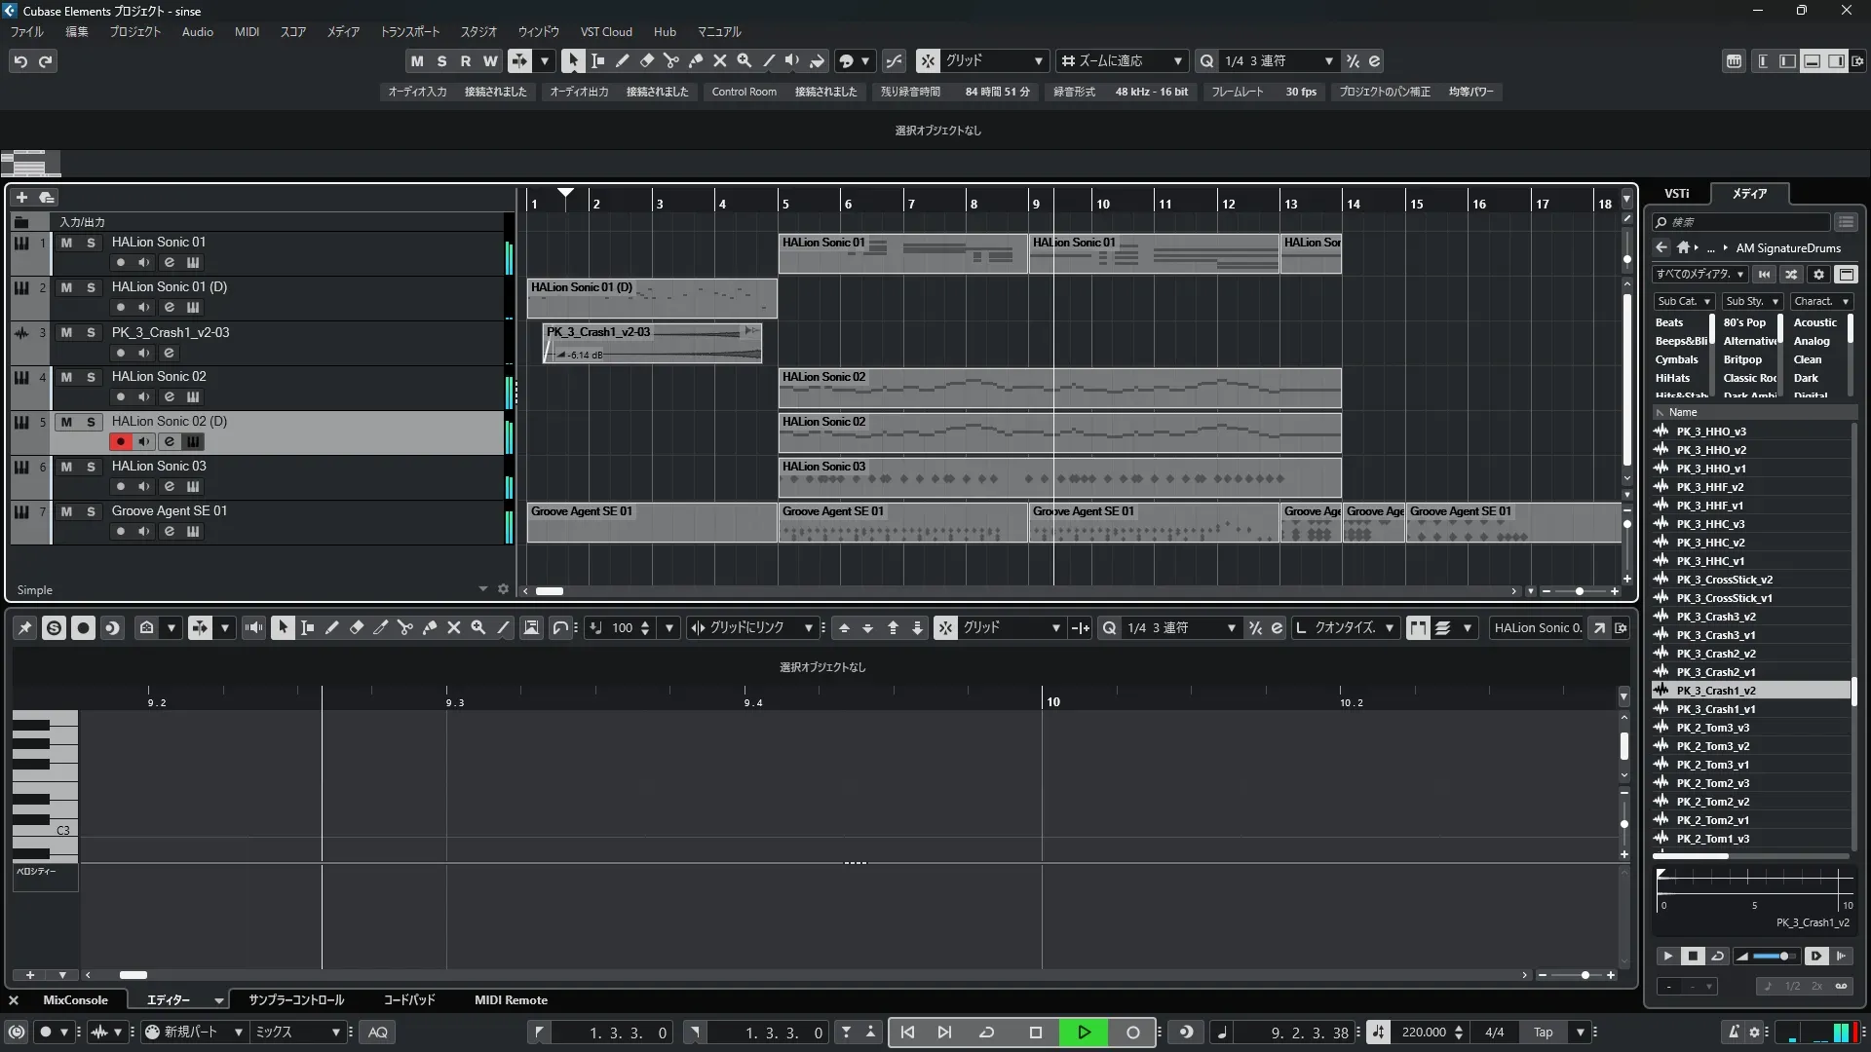Image resolution: width=1871 pixels, height=1052 pixels.
Task: Open the トランスポート menu
Action: point(409,31)
